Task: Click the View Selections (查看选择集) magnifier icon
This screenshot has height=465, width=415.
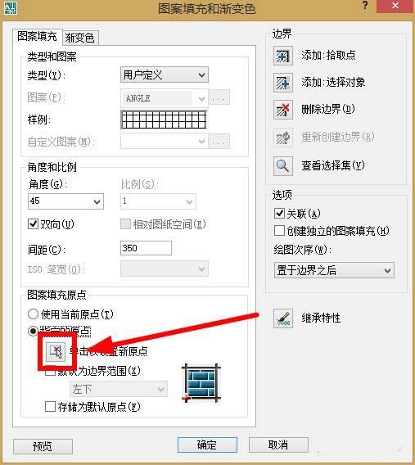Action: coord(282,165)
